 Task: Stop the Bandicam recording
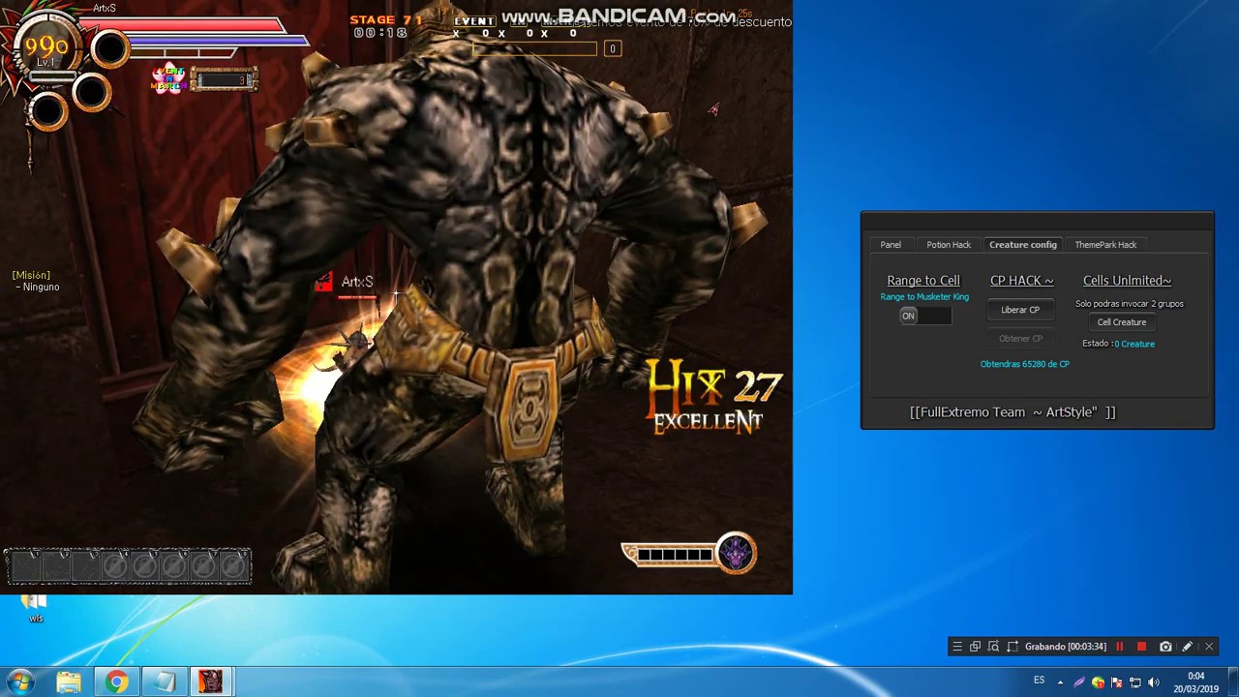pos(1141,647)
